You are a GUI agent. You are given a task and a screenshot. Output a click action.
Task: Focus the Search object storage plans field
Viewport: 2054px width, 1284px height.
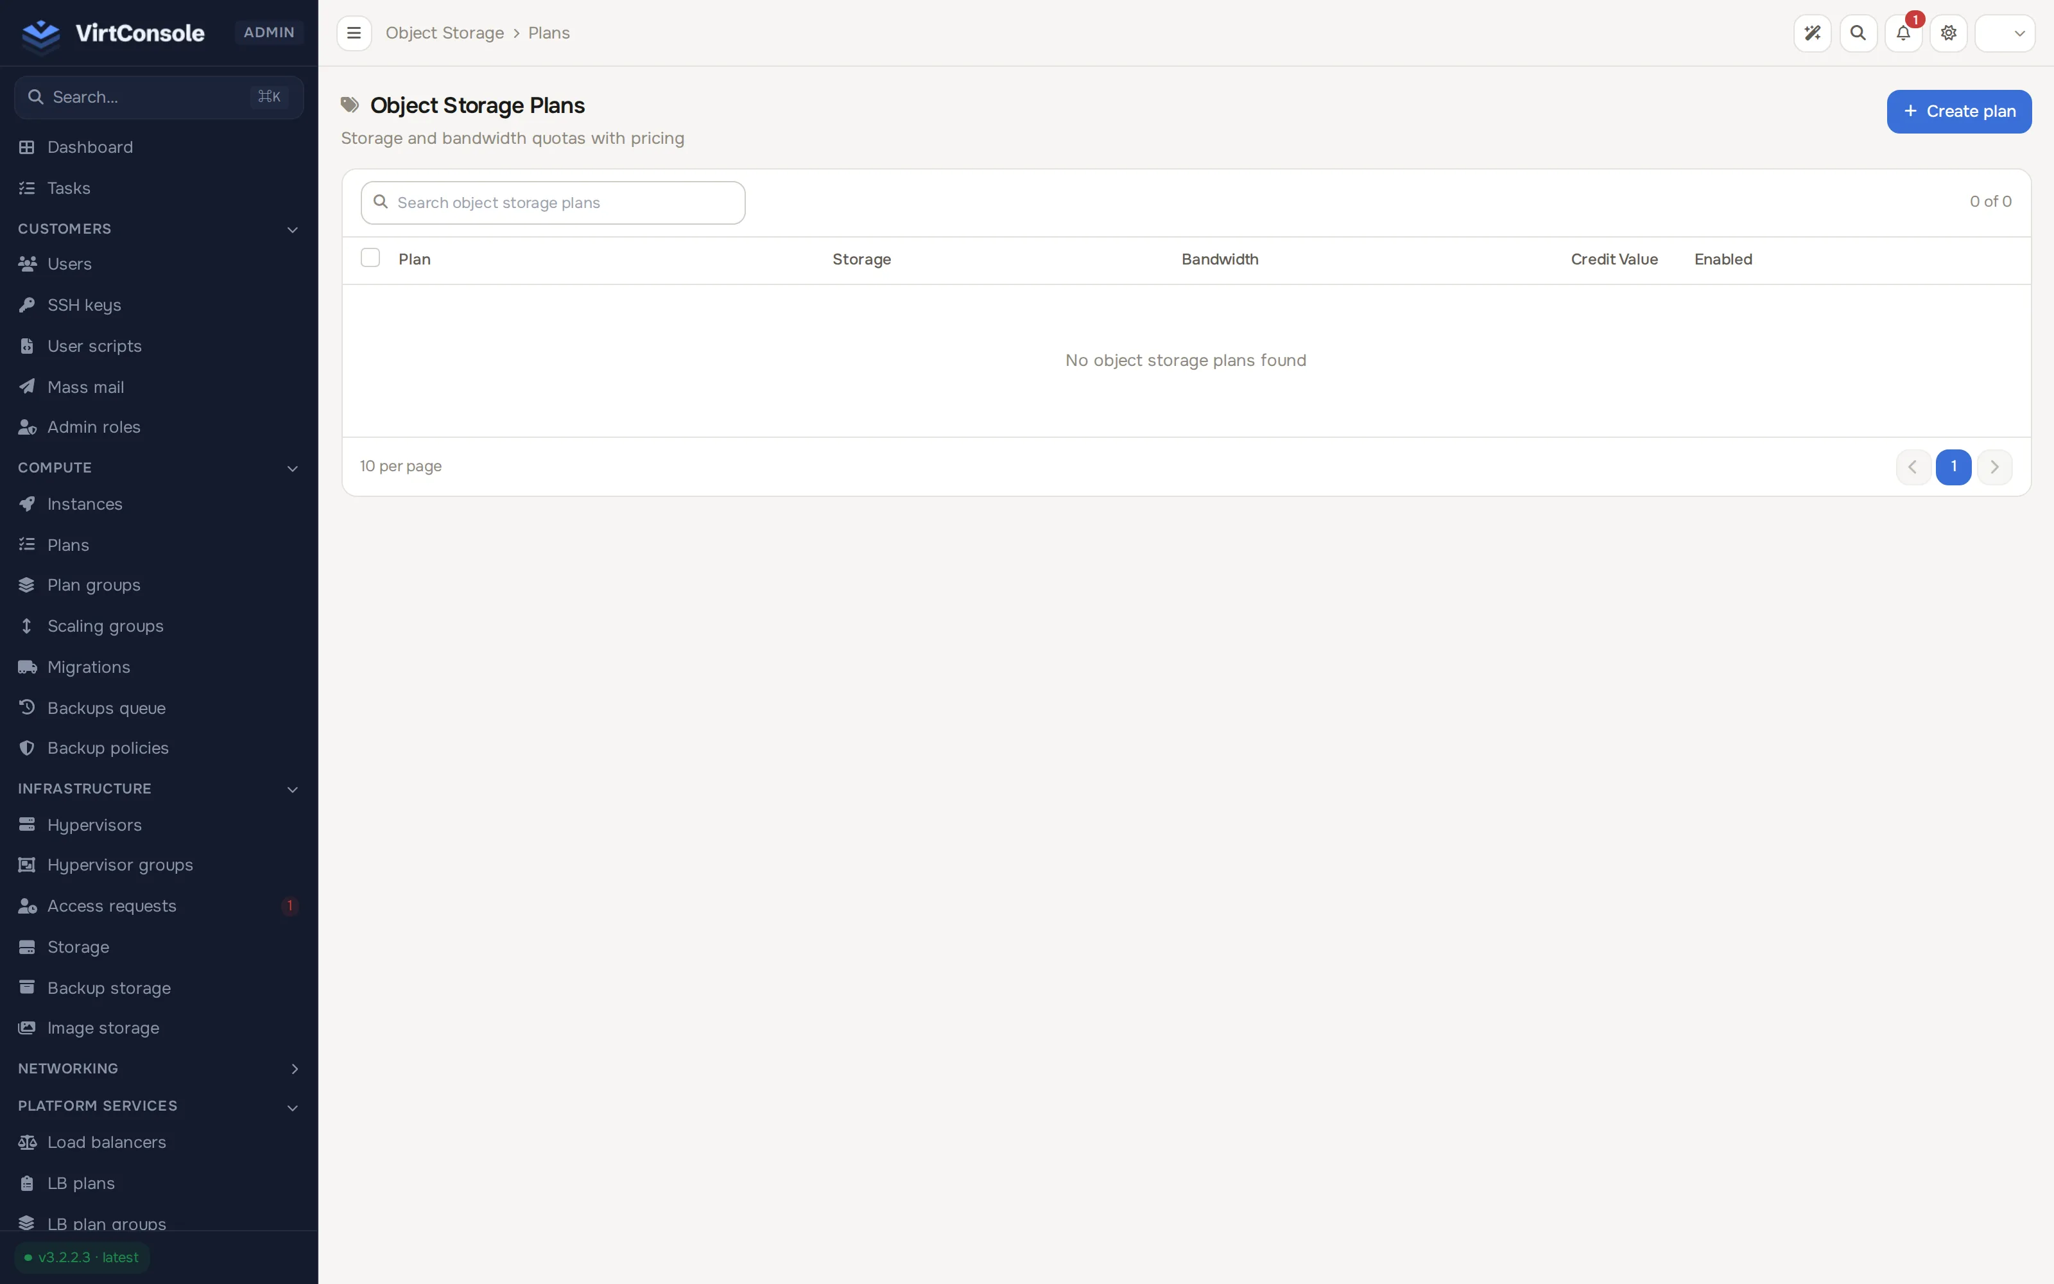click(553, 203)
